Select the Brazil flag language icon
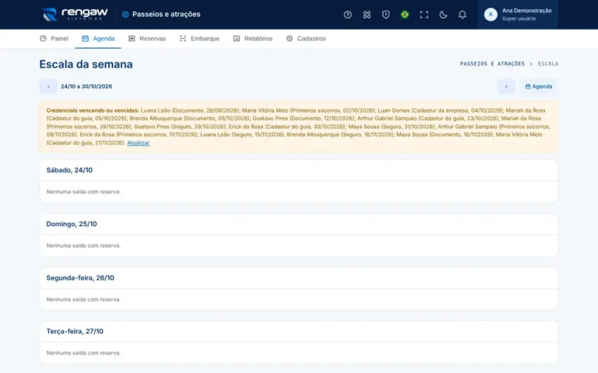 click(x=405, y=15)
